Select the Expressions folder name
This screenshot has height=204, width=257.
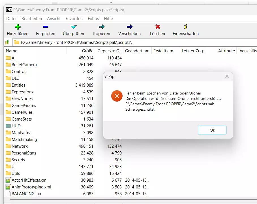(x=22, y=92)
